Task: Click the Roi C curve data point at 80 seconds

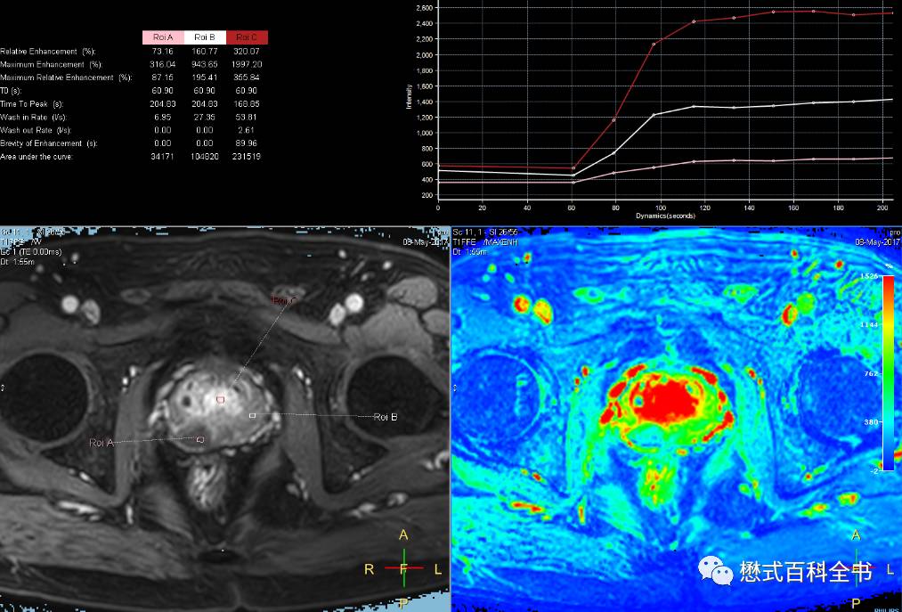Action: tap(614, 119)
